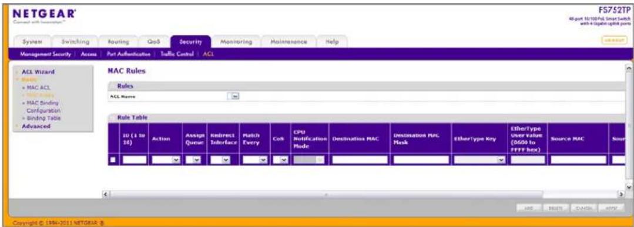Expand the Advanced sidebar section
The width and height of the screenshot is (634, 227).
(x=36, y=126)
